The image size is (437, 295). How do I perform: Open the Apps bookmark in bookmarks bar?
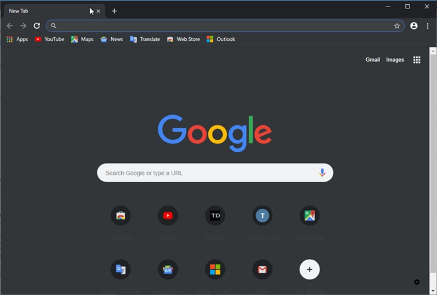17,39
